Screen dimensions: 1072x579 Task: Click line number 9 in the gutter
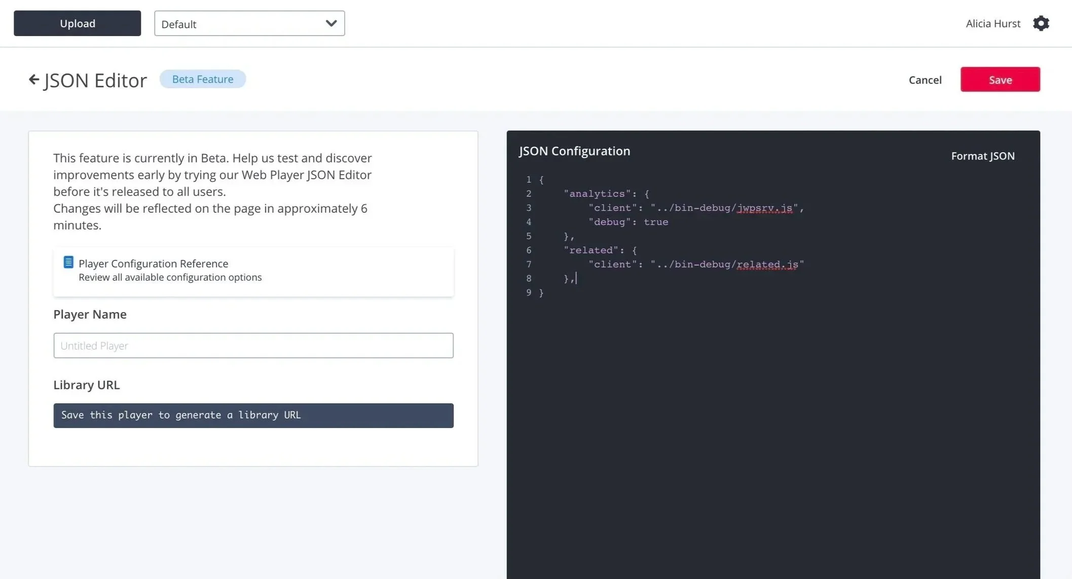(x=529, y=293)
